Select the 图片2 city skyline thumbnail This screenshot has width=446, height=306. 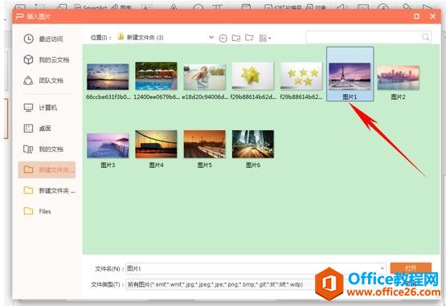pyautogui.click(x=398, y=83)
